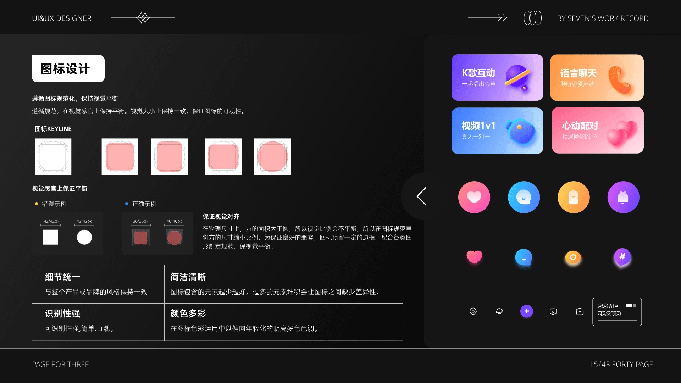Click the yellow 错误示例 bullet
The image size is (681, 383).
point(37,204)
